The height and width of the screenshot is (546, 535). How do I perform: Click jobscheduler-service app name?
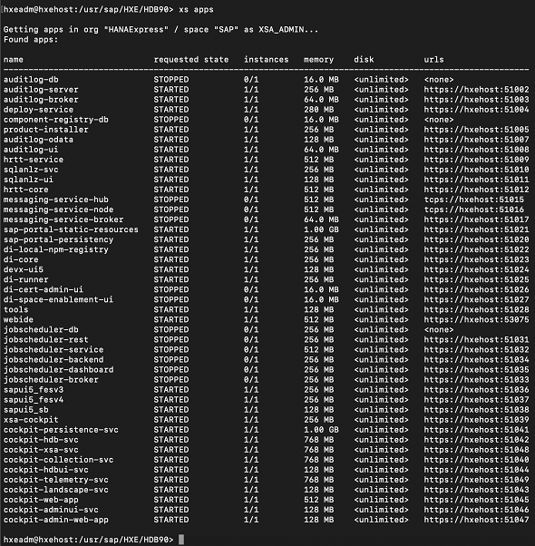pyautogui.click(x=53, y=350)
